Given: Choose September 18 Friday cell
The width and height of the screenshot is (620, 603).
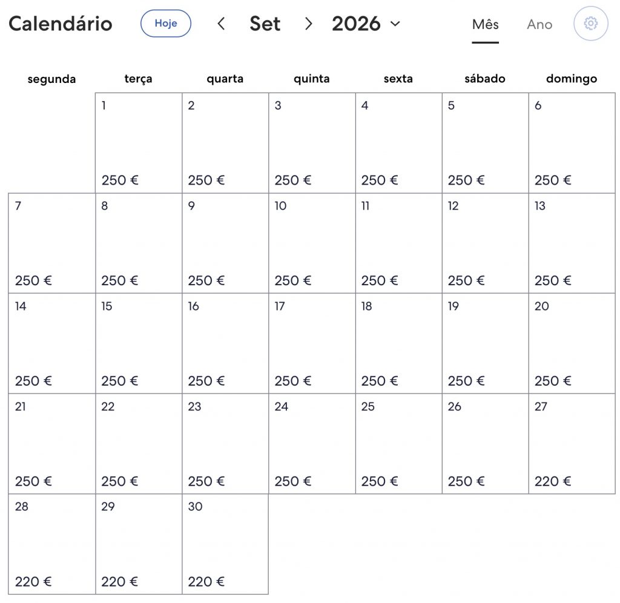Looking at the screenshot, I should [x=398, y=343].
